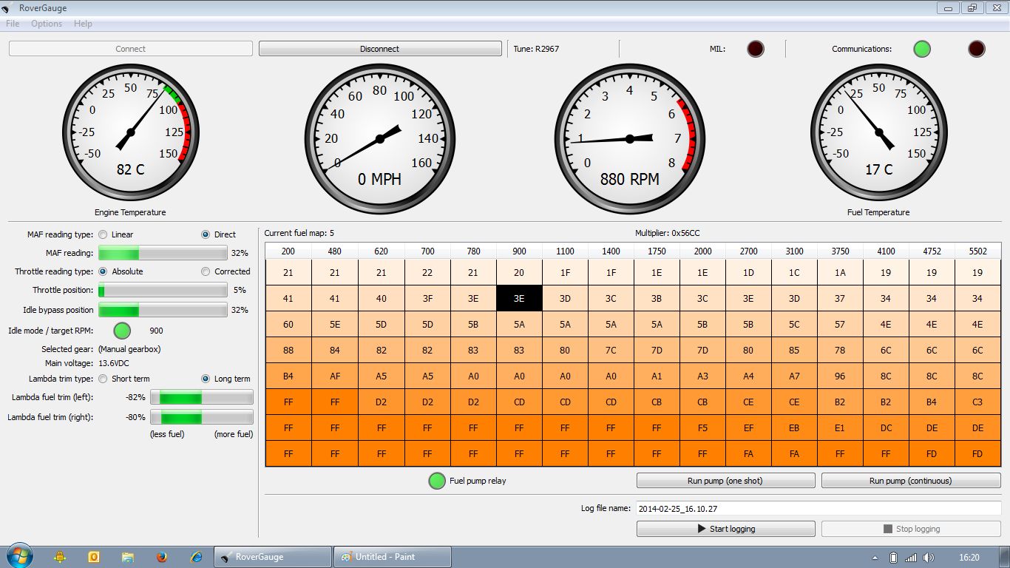This screenshot has height=568, width=1010.
Task: Open Internet Explorer from the taskbar
Action: 196,557
